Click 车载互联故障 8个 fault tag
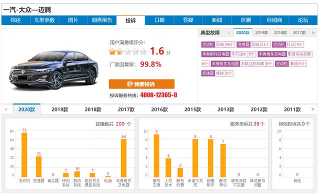 click(x=242, y=63)
